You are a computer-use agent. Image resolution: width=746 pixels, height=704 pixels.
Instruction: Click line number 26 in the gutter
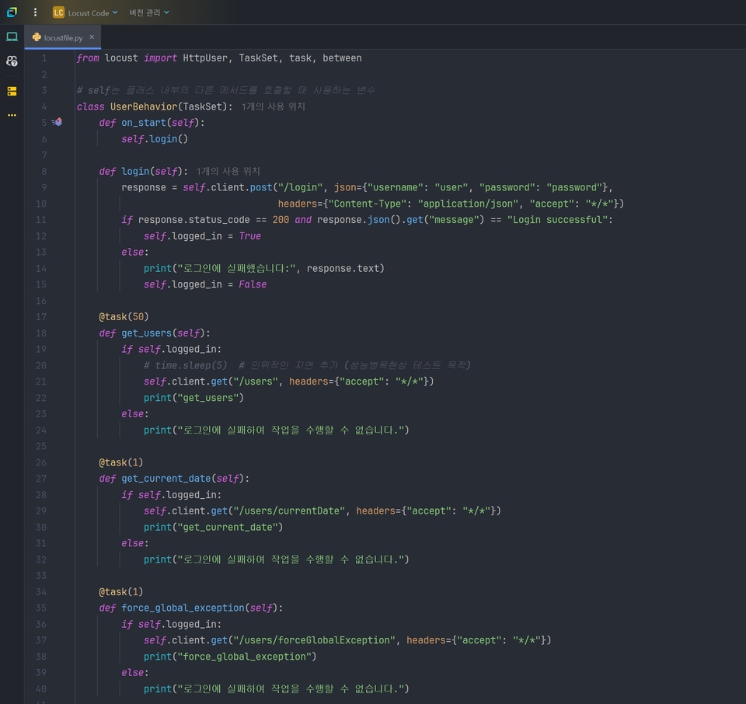point(41,462)
